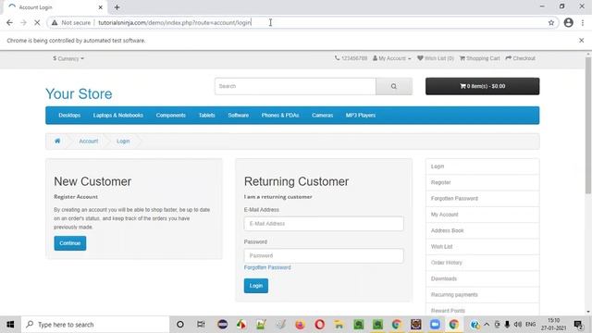Select Cameras category
The width and height of the screenshot is (592, 333).
(x=323, y=115)
